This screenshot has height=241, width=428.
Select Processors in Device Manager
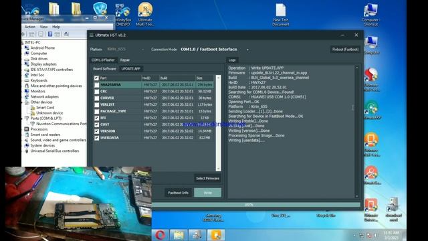point(39,129)
